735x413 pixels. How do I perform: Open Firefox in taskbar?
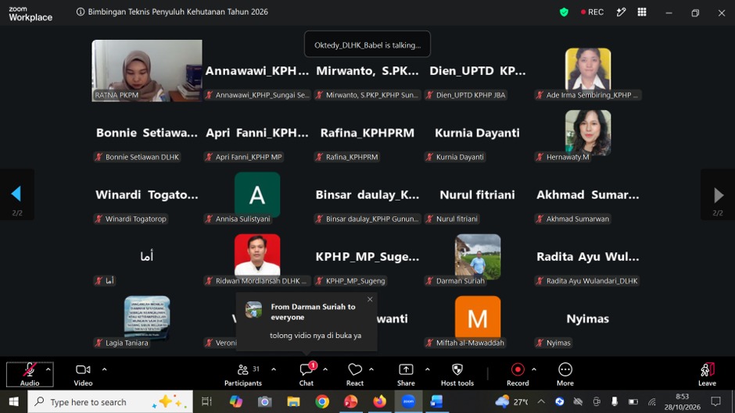point(379,402)
